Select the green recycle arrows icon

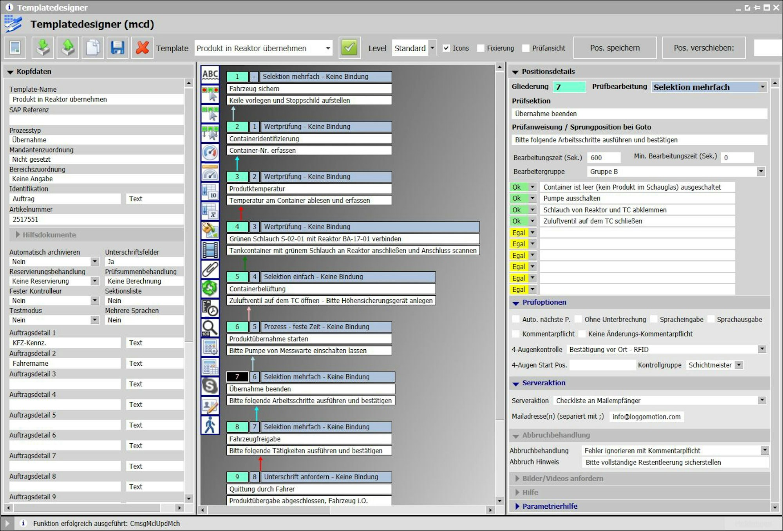point(210,288)
